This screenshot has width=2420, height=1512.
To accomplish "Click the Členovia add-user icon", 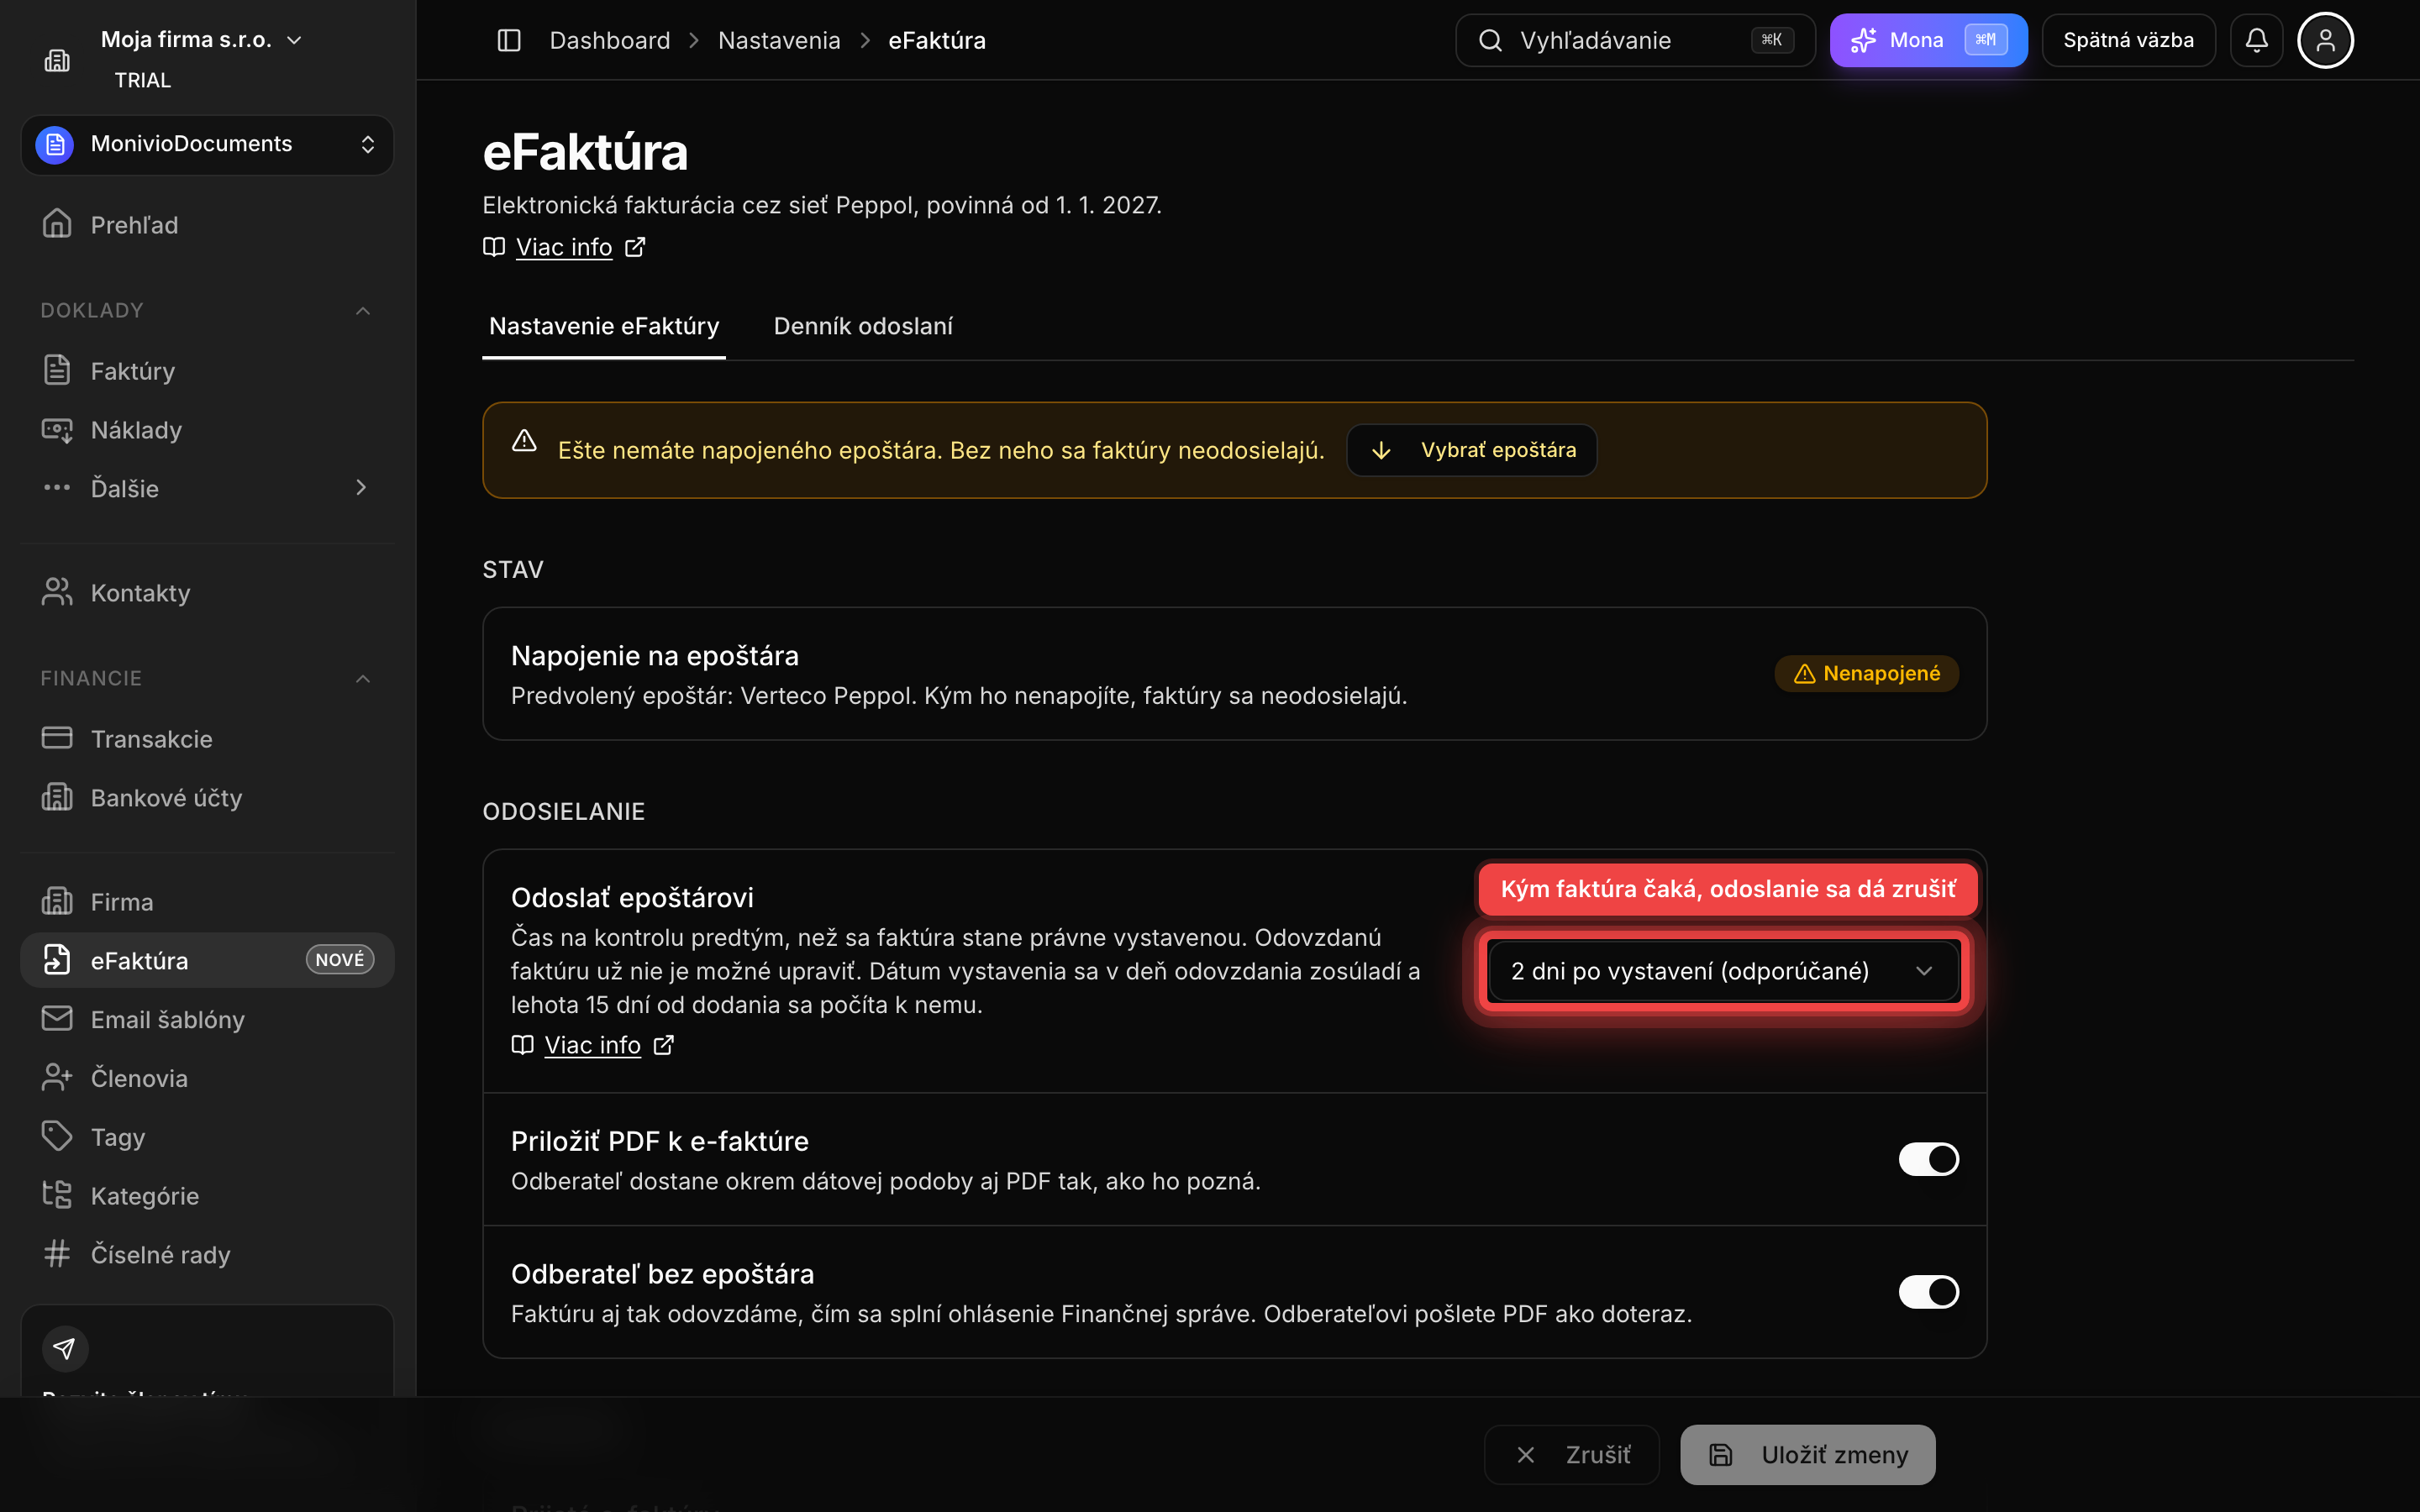I will [57, 1077].
